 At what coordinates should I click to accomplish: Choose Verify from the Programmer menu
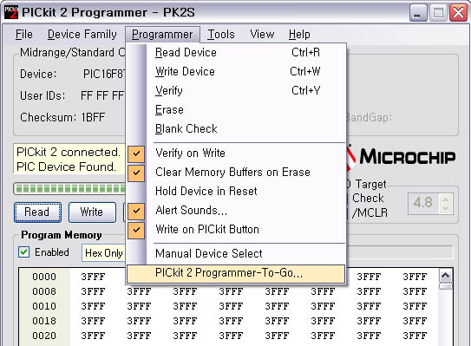(236, 90)
